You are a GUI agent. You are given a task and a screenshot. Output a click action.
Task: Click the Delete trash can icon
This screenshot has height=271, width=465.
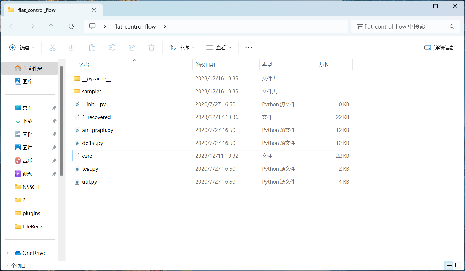(152, 48)
